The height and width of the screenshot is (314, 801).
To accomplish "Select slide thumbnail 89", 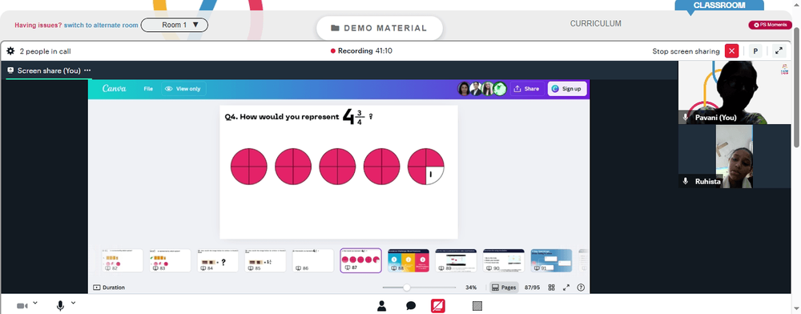I will pyautogui.click(x=456, y=260).
